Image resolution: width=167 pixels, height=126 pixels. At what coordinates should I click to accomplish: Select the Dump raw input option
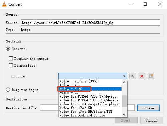point(8,90)
